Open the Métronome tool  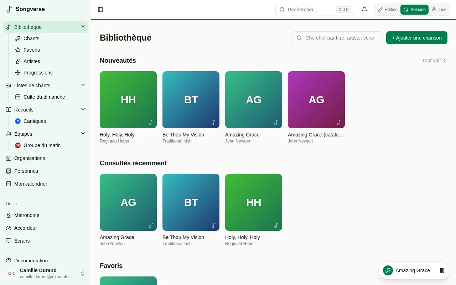pyautogui.click(x=45, y=215)
